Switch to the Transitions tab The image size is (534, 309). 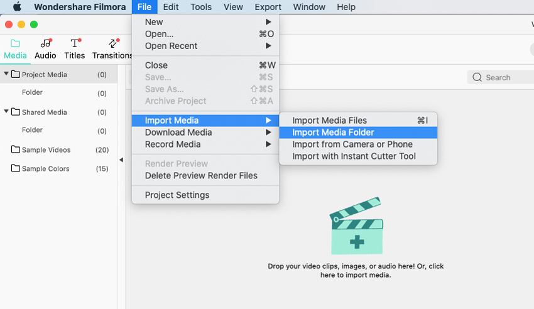[x=112, y=50]
